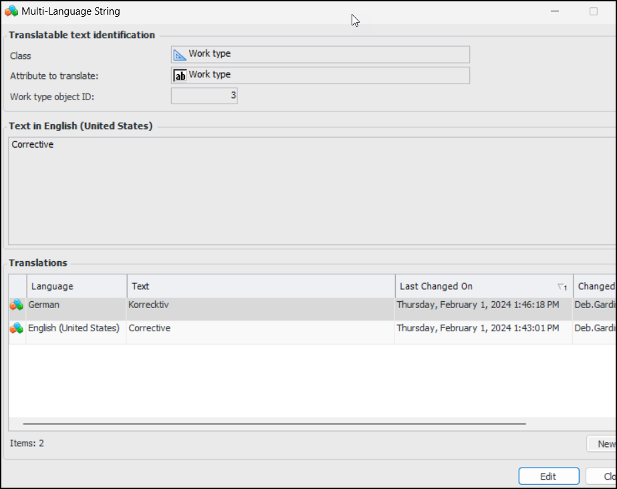Click the New button
Image resolution: width=617 pixels, height=489 pixels.
tap(602, 444)
